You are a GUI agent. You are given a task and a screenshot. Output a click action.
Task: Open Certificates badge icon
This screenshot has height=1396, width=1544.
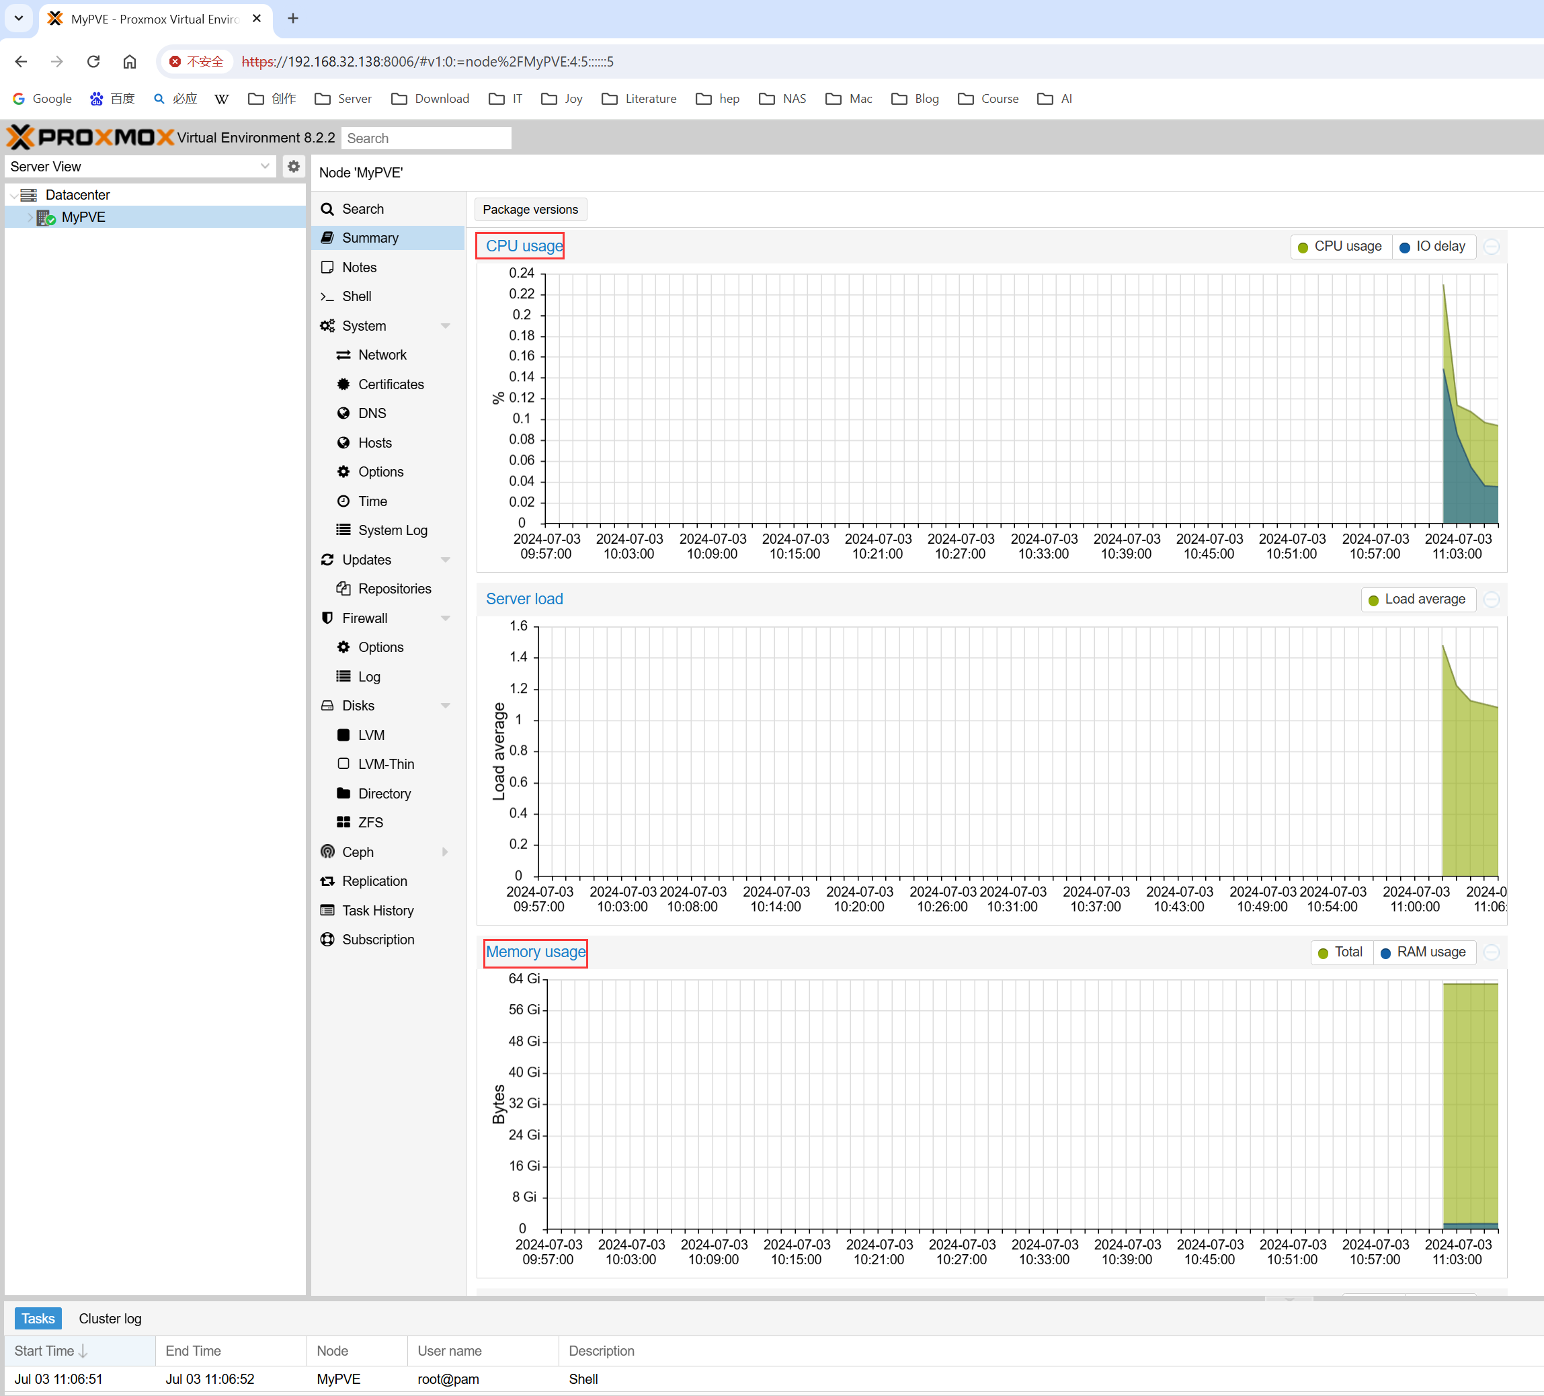pyautogui.click(x=343, y=384)
